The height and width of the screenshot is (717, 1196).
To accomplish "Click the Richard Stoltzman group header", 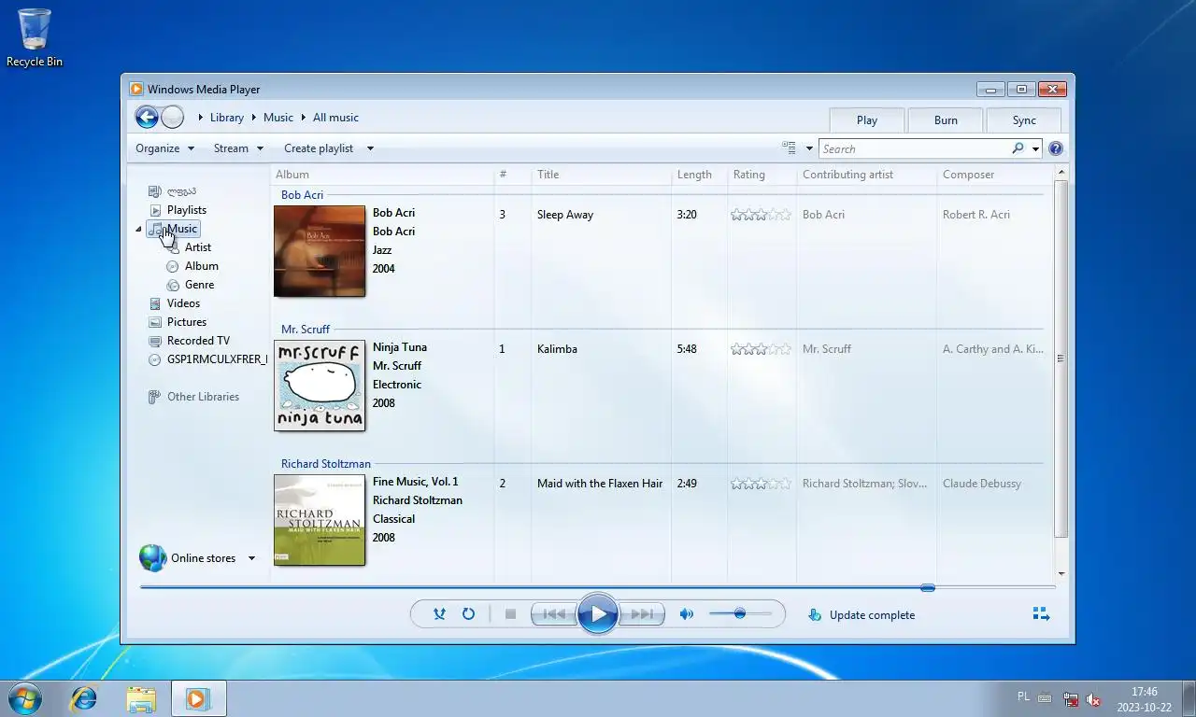I will (x=326, y=464).
